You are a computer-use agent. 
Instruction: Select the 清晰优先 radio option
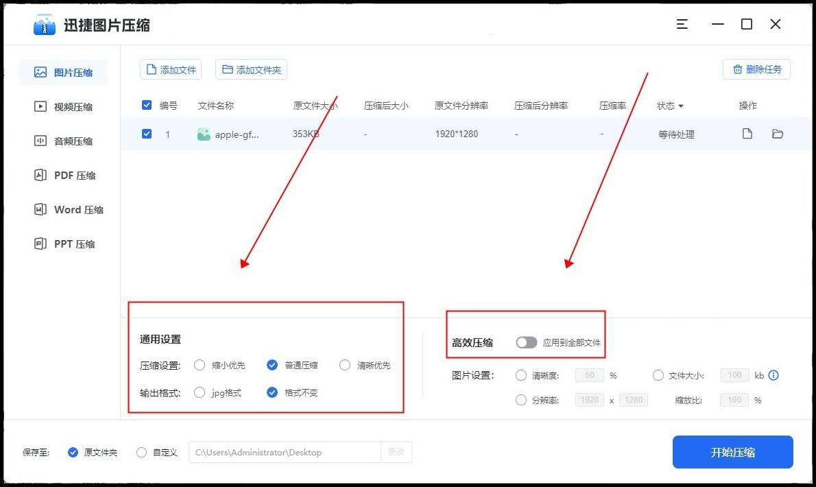[344, 365]
